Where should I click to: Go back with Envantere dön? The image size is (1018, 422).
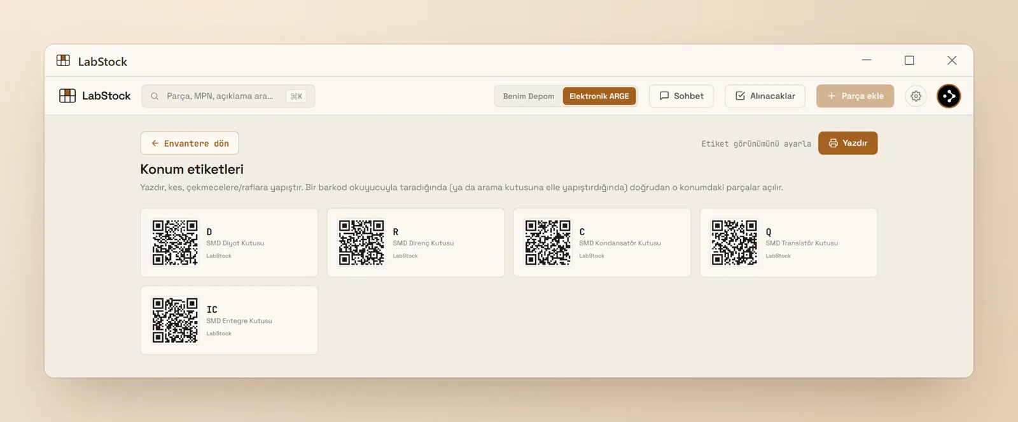(x=190, y=143)
